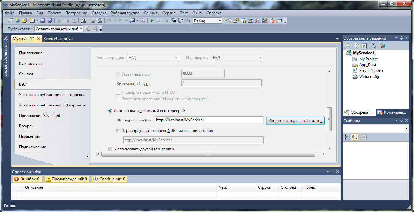Image resolution: width=414 pixels, height=212 pixels.
Task: Open the Solution Explorer window options dropdown
Action: click(396, 38)
